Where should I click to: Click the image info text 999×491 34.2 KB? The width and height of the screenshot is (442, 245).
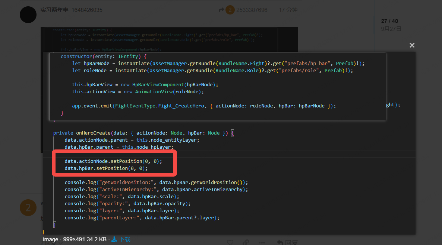pyautogui.click(x=85, y=239)
